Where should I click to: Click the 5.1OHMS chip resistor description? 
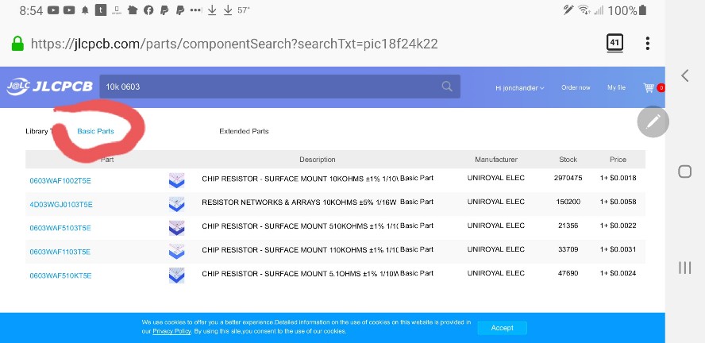pyautogui.click(x=300, y=274)
